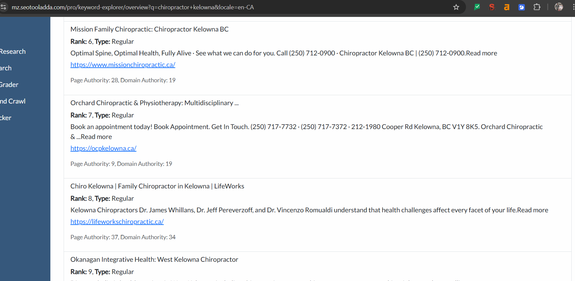Open the Extensions puzzle piece menu
This screenshot has height=281, width=575.
(537, 7)
